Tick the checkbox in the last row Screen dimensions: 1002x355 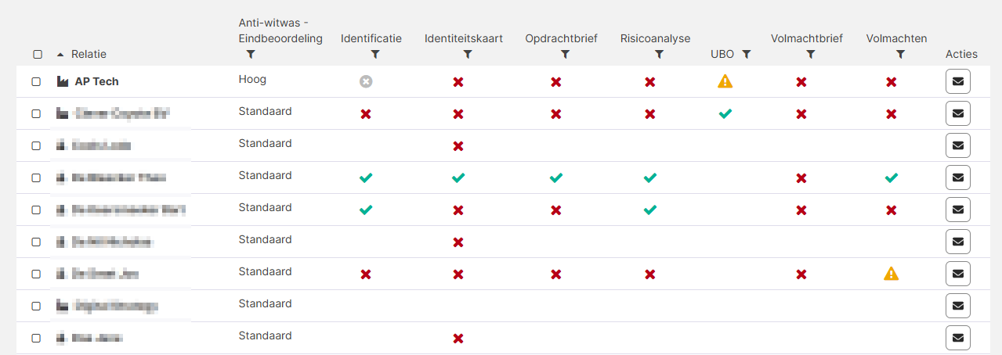click(36, 338)
